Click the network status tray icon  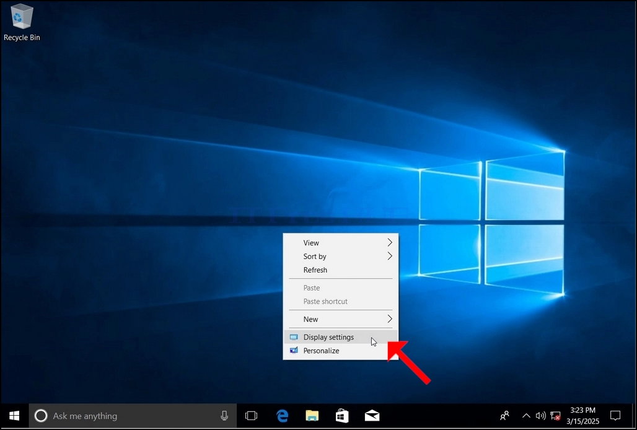click(555, 416)
